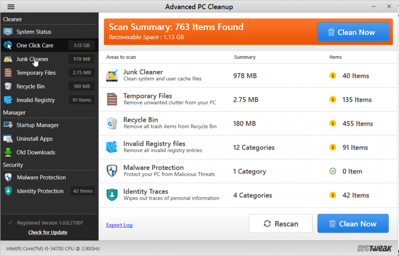The image size is (399, 256).
Task: Click the Malware Protection shield icon in list
Action: pos(112,171)
